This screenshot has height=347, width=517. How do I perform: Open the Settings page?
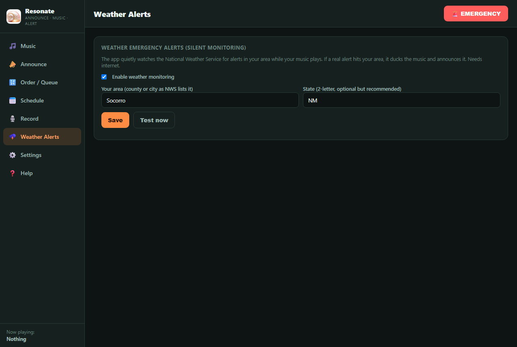[42, 155]
